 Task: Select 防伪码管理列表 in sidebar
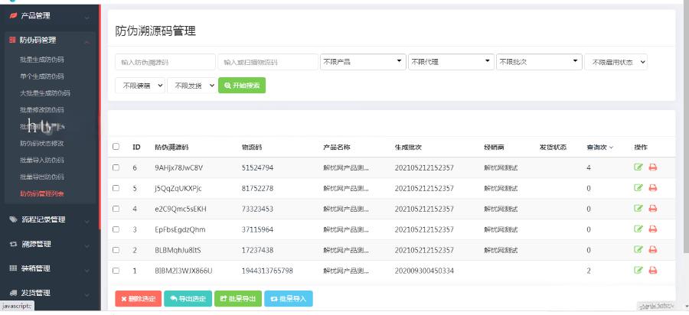pyautogui.click(x=42, y=193)
